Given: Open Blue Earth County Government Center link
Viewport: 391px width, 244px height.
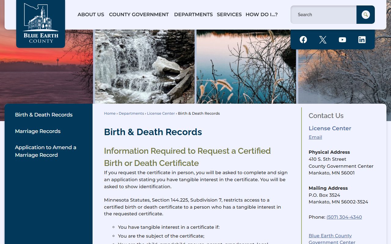Looking at the screenshot, I should click(332, 239).
